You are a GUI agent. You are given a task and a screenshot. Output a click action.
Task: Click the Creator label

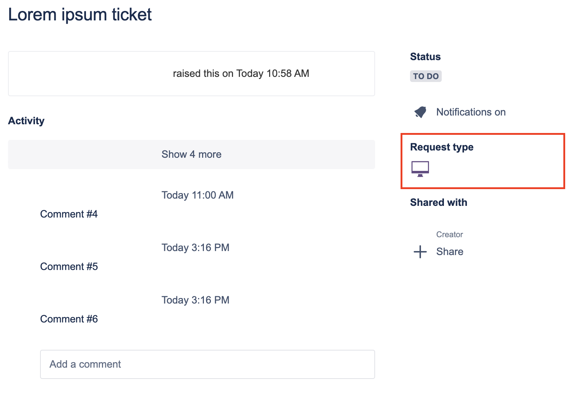point(449,235)
